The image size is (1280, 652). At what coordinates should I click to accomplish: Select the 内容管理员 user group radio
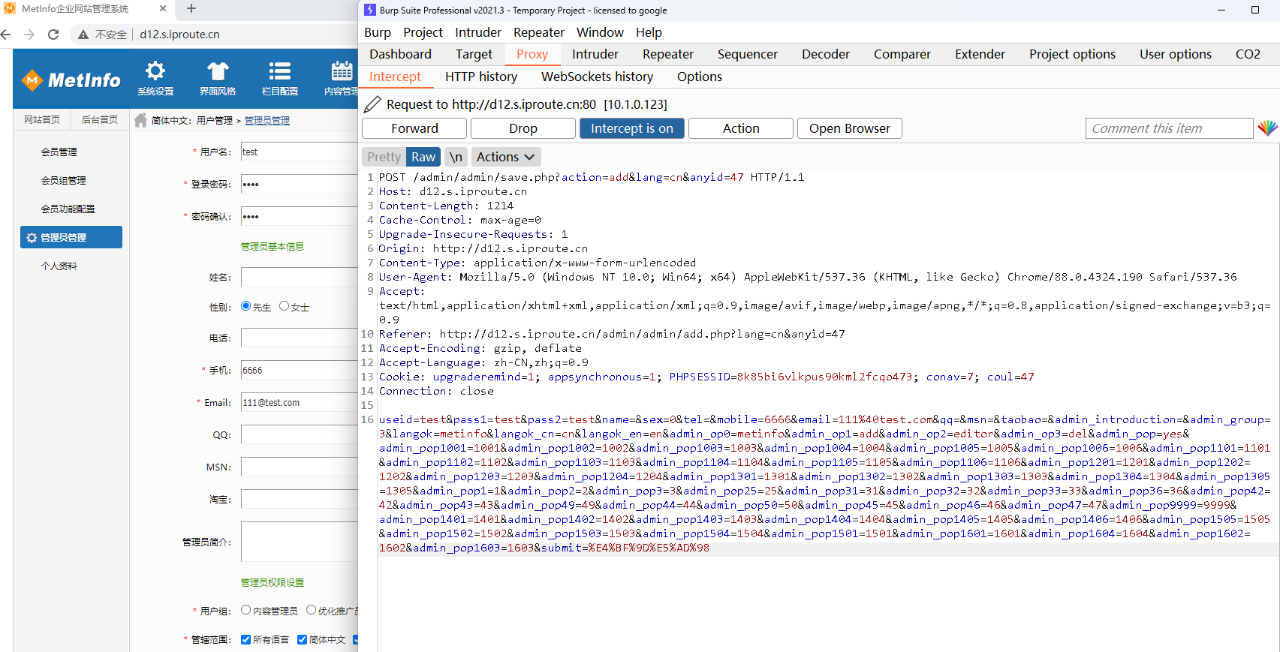pos(245,610)
